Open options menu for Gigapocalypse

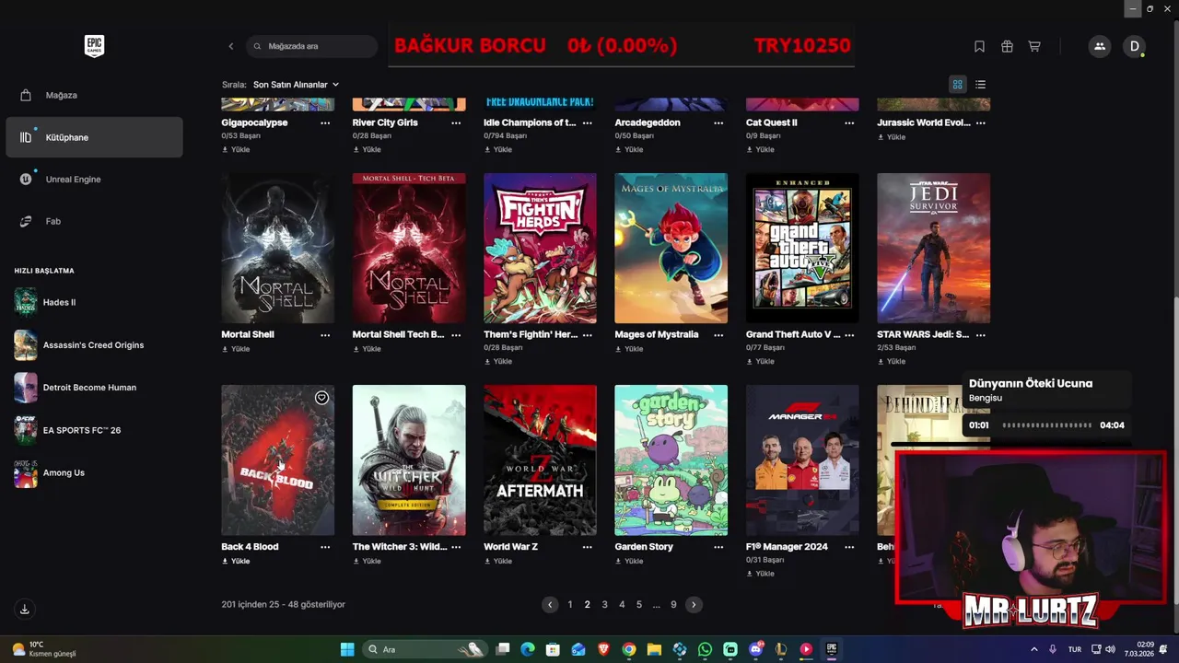[325, 122]
